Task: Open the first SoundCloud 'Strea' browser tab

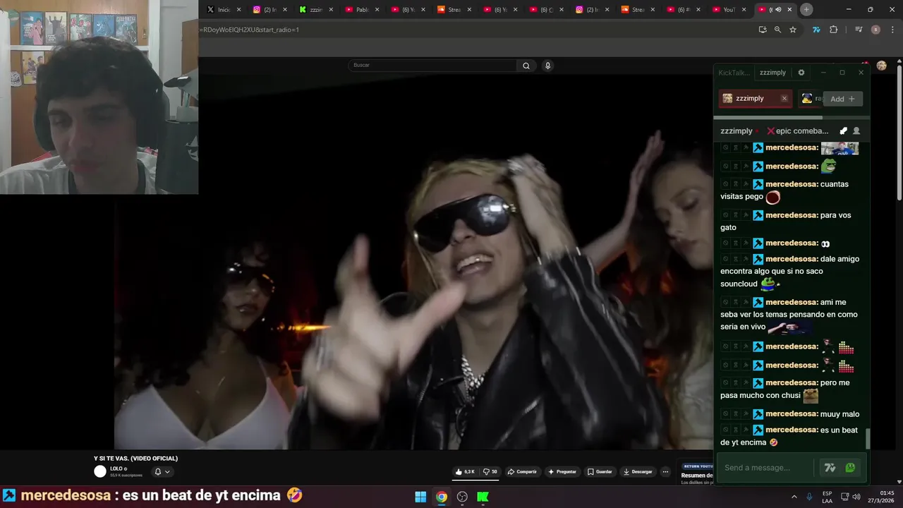Action: [454, 9]
